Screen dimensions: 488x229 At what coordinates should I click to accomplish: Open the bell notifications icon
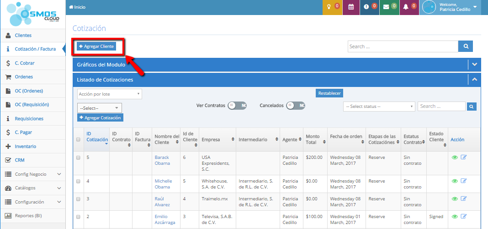(x=406, y=7)
